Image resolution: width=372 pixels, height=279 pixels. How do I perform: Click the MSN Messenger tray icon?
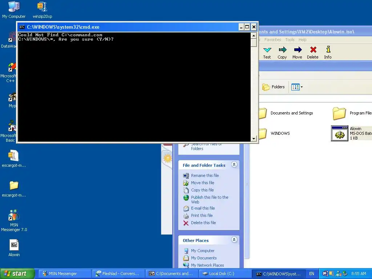click(339, 274)
